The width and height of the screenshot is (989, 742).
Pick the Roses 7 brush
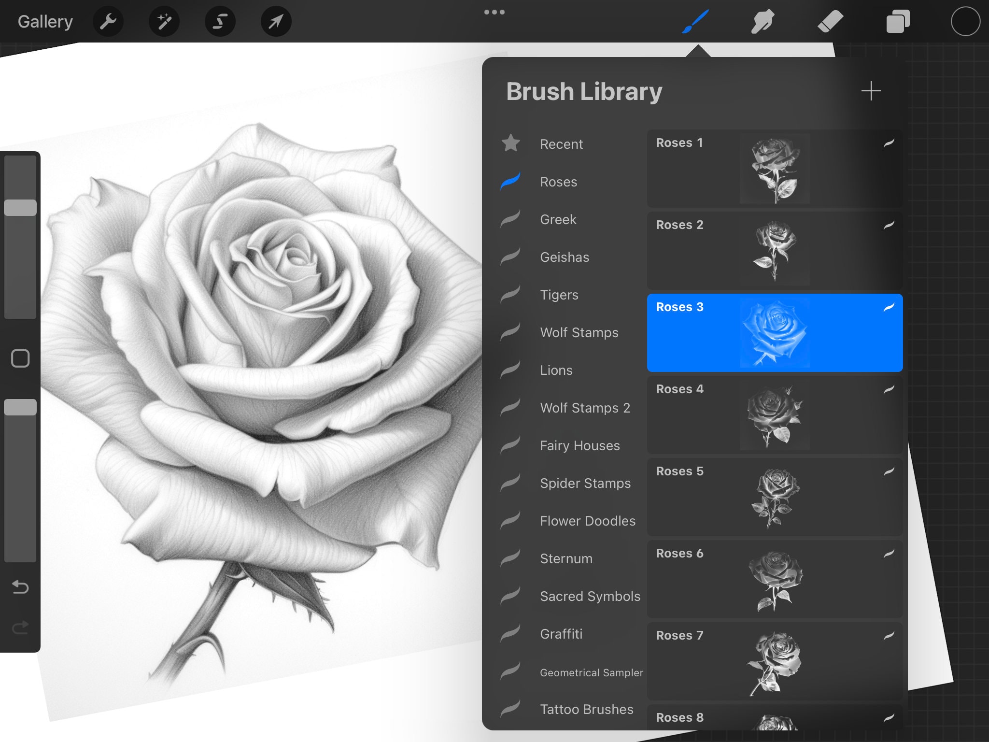pos(775,661)
